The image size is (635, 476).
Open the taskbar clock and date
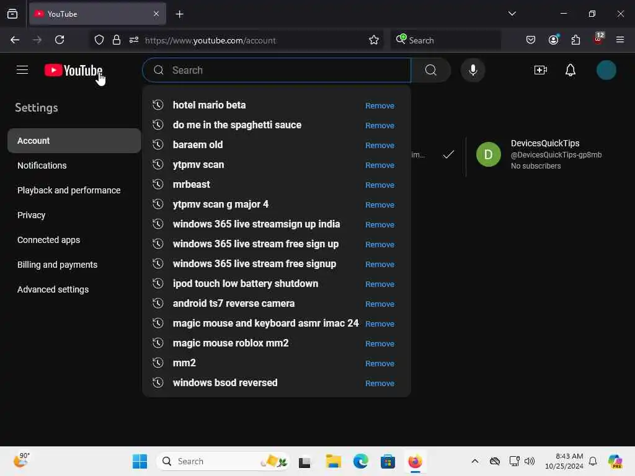coord(564,461)
